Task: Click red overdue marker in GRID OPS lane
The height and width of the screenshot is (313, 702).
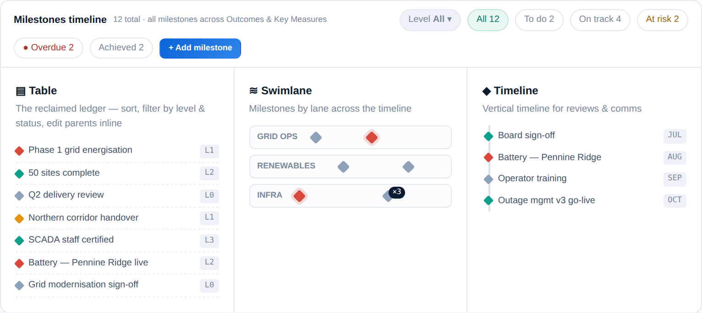Action: click(372, 137)
